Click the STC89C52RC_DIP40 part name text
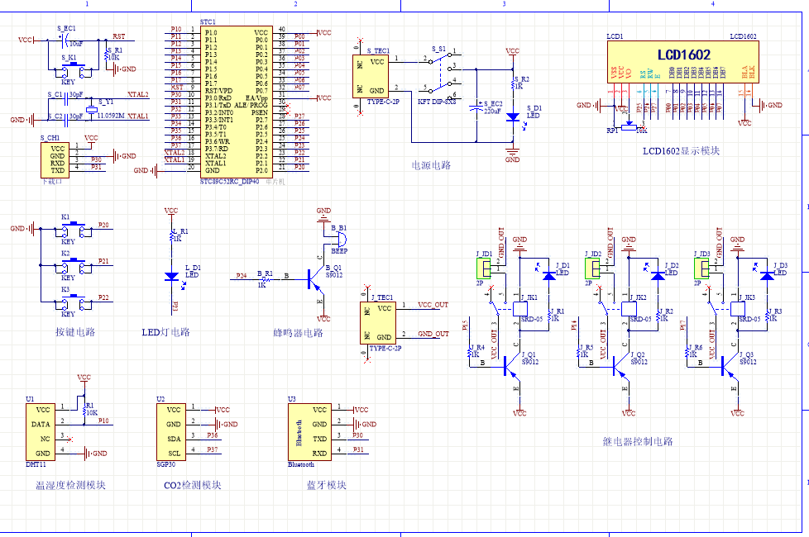 230,182
